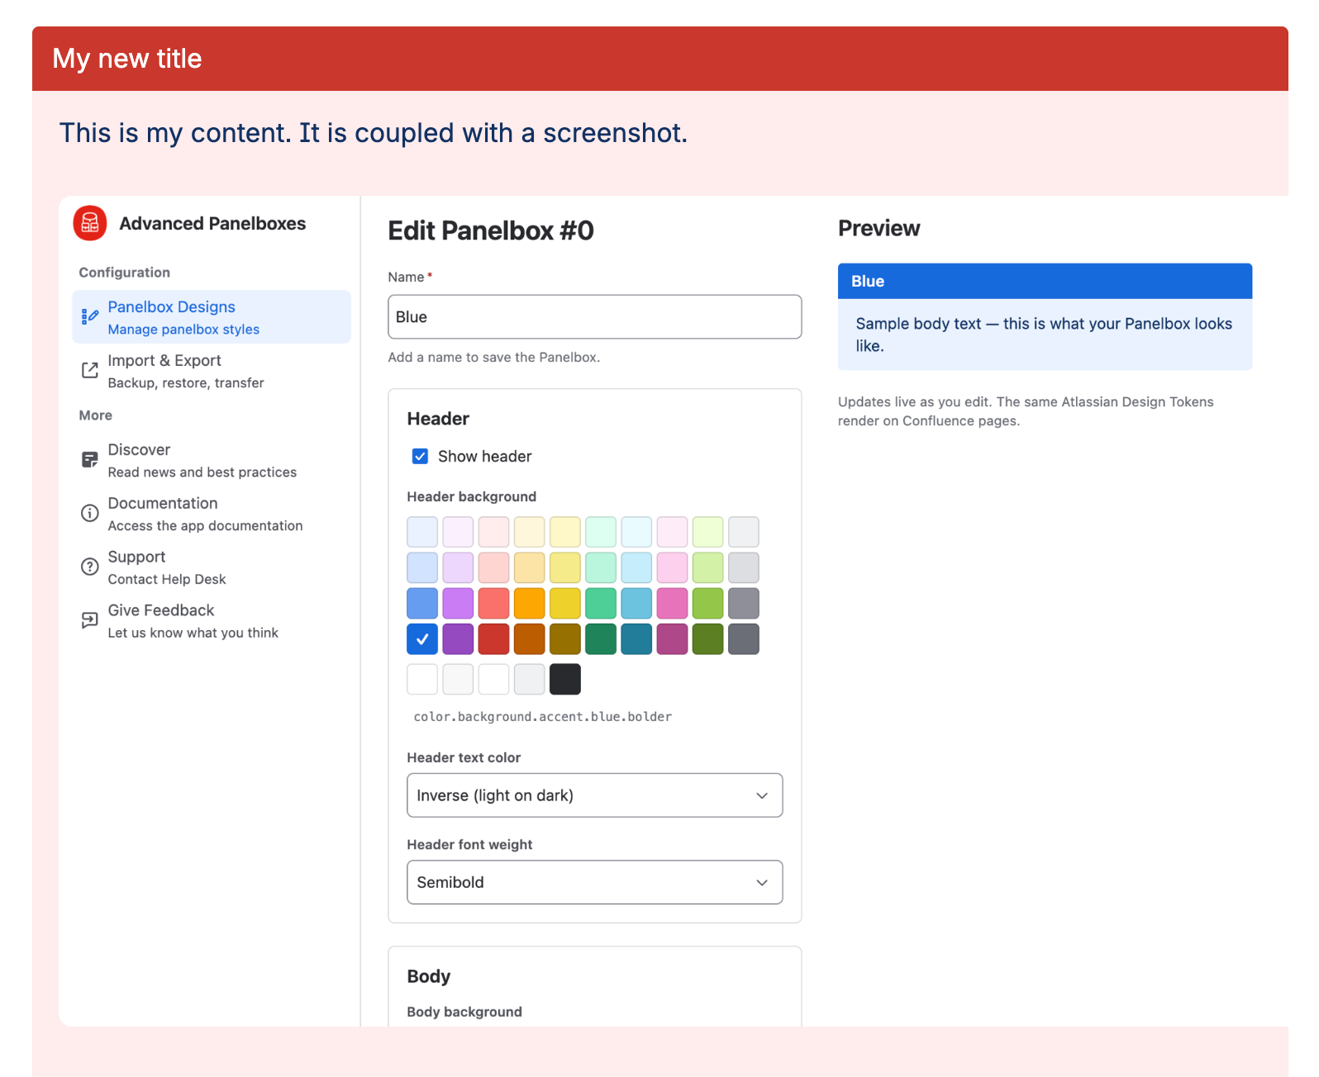Viewport: 1319px width, 1077px height.
Task: Click the Edit Panelbox #0 heading
Action: tap(491, 230)
